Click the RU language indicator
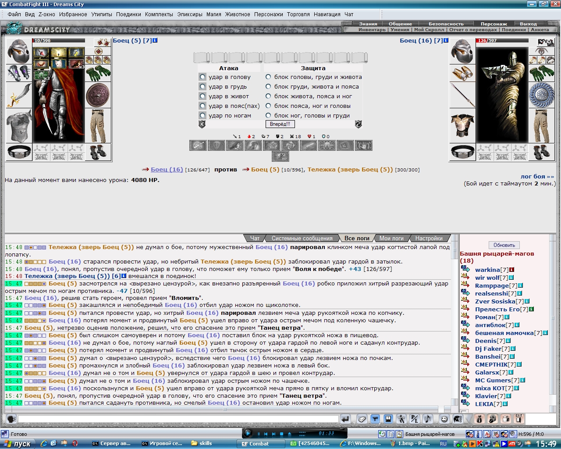561x449 pixels. point(443,444)
